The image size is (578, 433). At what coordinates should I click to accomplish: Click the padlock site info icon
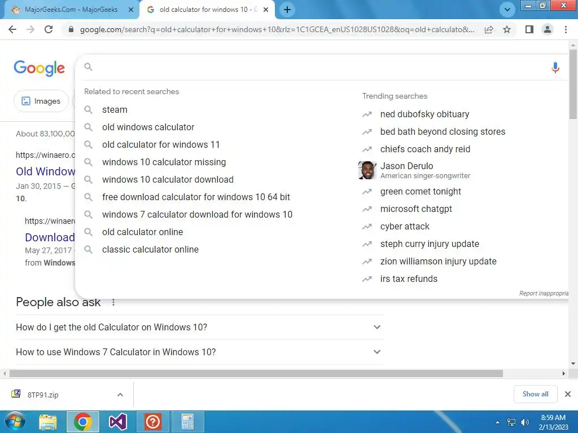(71, 29)
